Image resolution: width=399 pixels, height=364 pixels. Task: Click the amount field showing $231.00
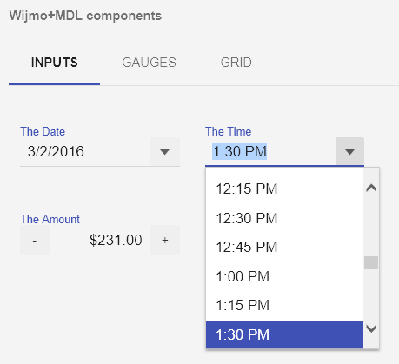100,240
